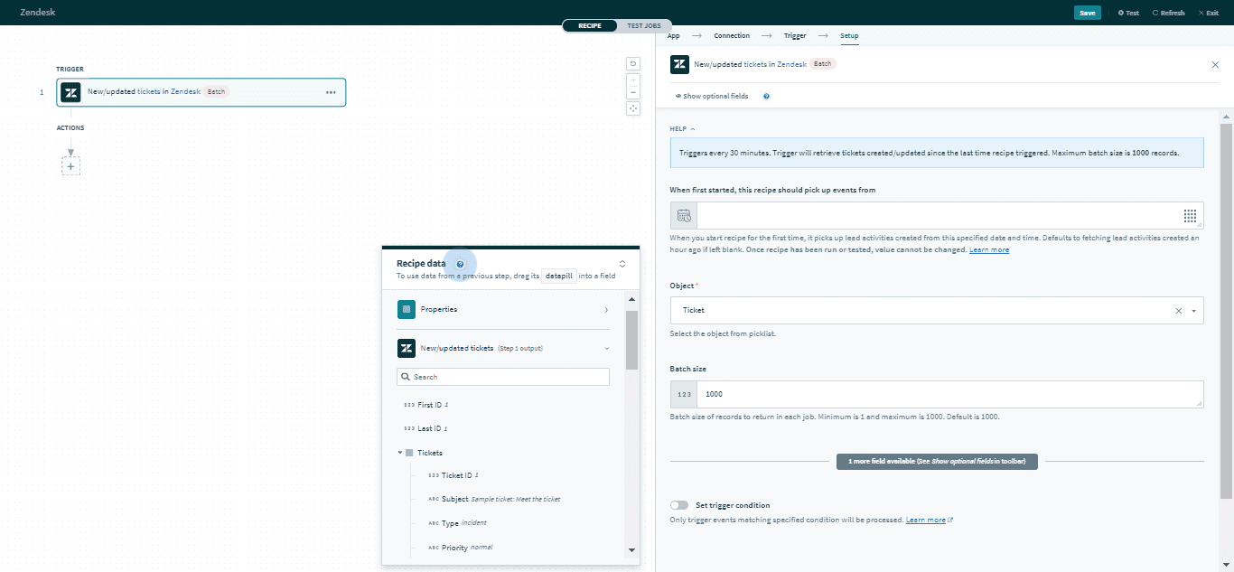Open the formula grid icon in date field
1234x572 pixels.
[x=1190, y=215]
